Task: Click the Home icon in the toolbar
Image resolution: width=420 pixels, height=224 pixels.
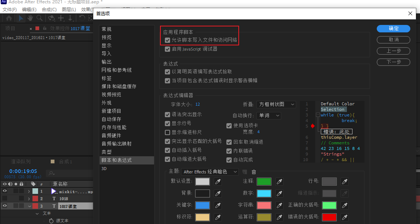Action: (9, 18)
